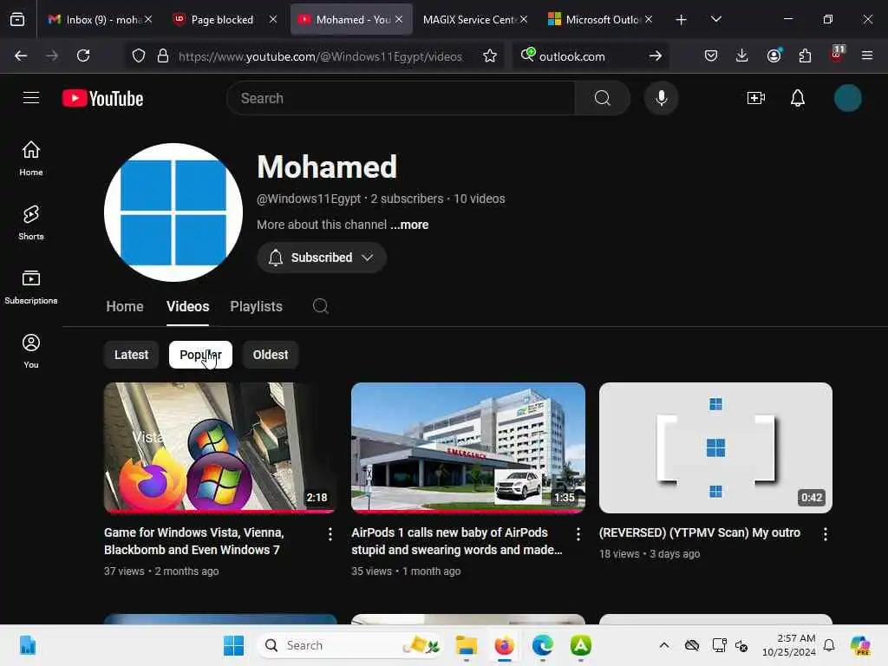Viewport: 888px width, 666px height.
Task: Save to Pocket icon
Action: pos(711,55)
